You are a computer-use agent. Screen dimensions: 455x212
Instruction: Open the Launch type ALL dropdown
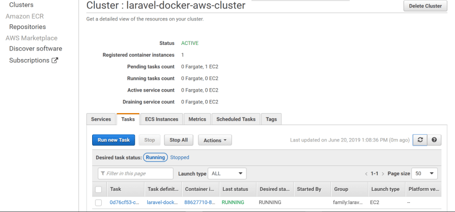[227, 173]
